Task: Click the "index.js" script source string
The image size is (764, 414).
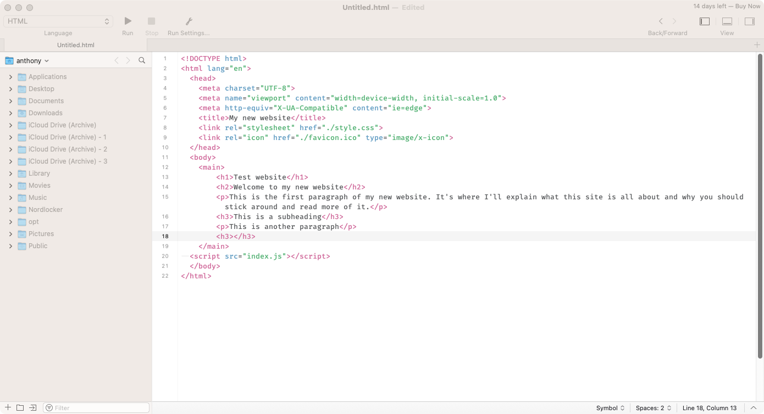Action: (x=267, y=256)
